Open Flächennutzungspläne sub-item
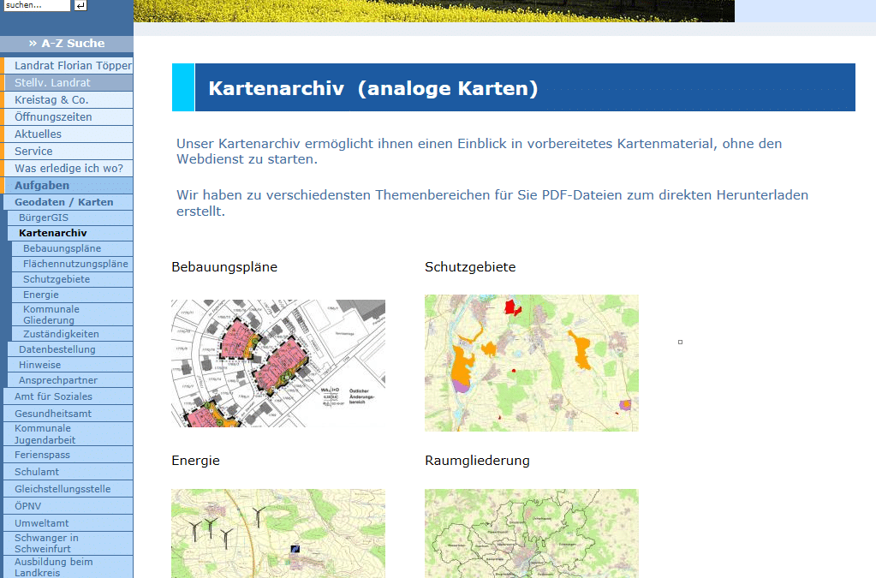The width and height of the screenshot is (876, 578). pyautogui.click(x=72, y=264)
